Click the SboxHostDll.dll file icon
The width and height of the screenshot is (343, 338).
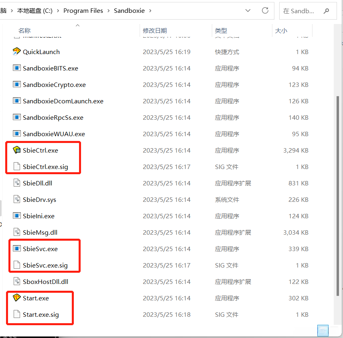[x=16, y=282]
